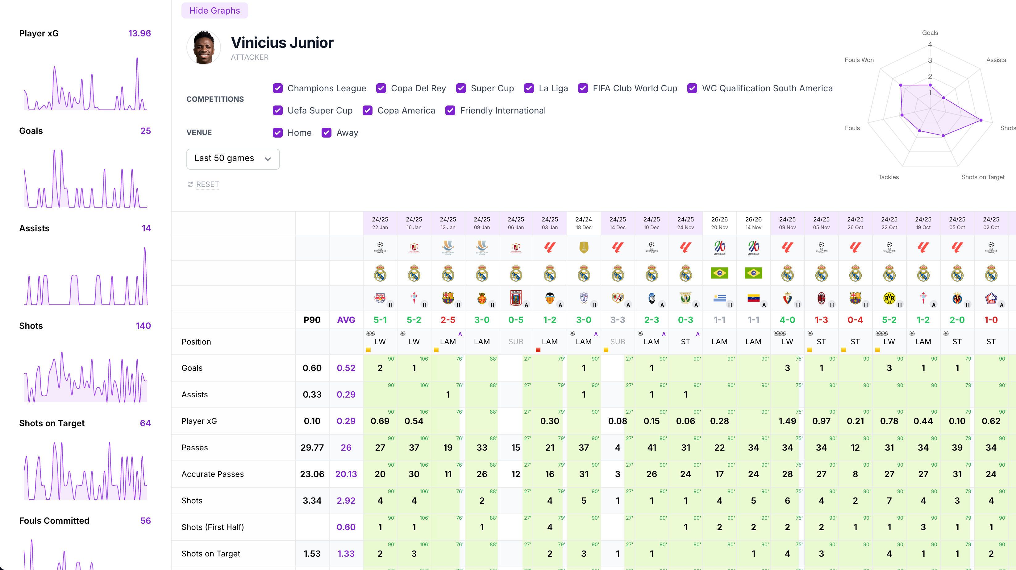Toggle the La Liga checkbox
1016x570 pixels.
[x=529, y=88]
